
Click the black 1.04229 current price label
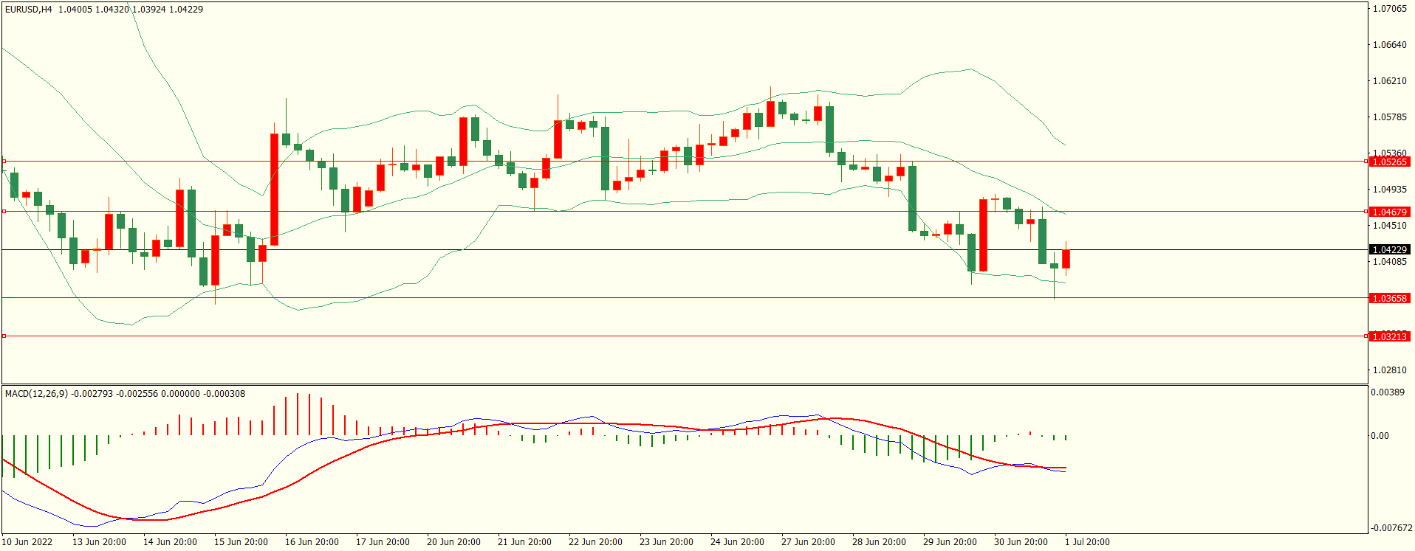(x=1388, y=249)
